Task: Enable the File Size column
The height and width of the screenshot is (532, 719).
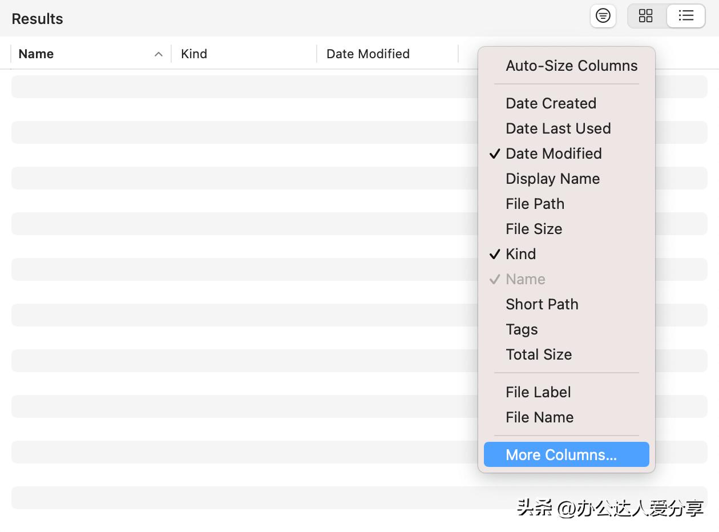Action: pyautogui.click(x=534, y=229)
